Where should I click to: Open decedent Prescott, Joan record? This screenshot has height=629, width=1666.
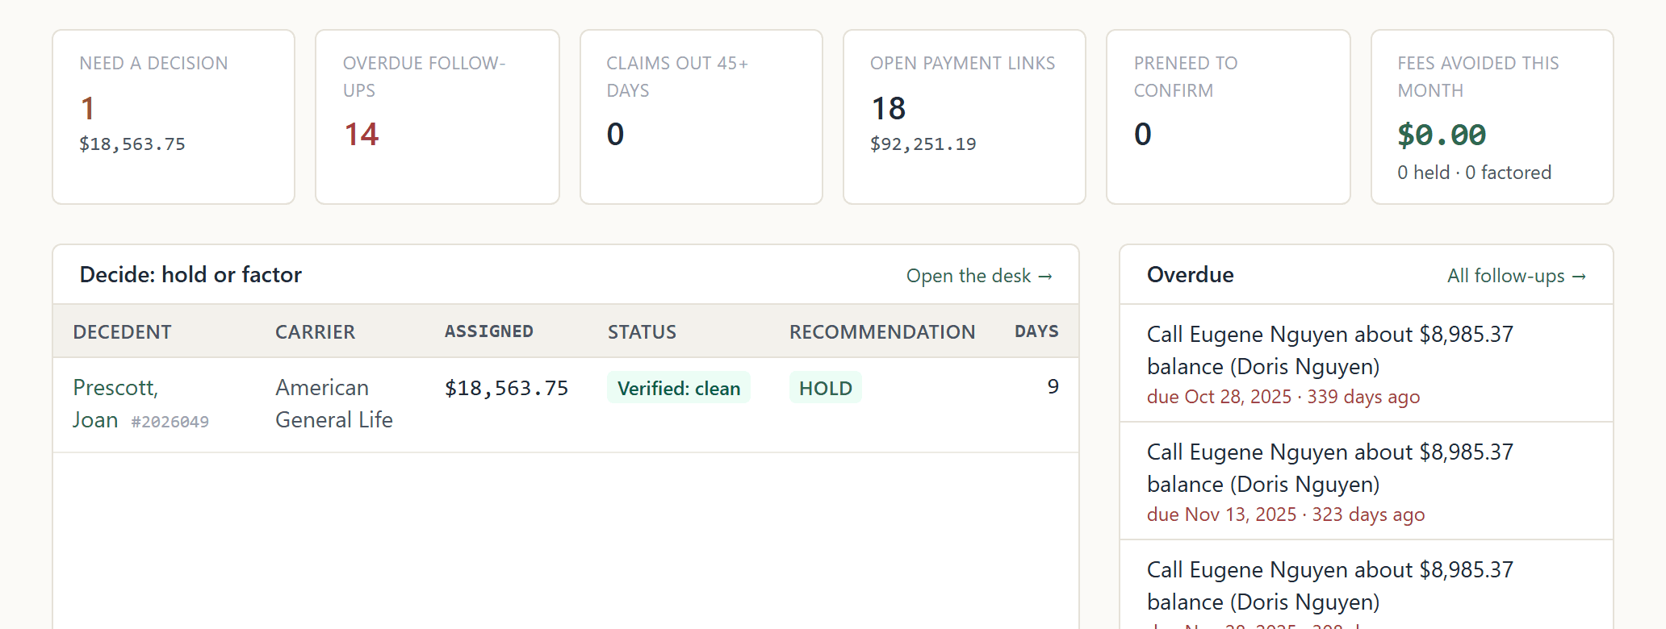pyautogui.click(x=115, y=404)
